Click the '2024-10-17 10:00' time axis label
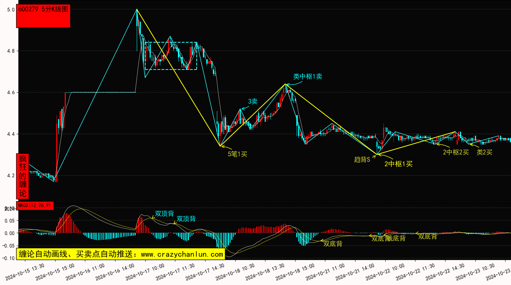Screen dimensions: 511x285 (145, 272)
